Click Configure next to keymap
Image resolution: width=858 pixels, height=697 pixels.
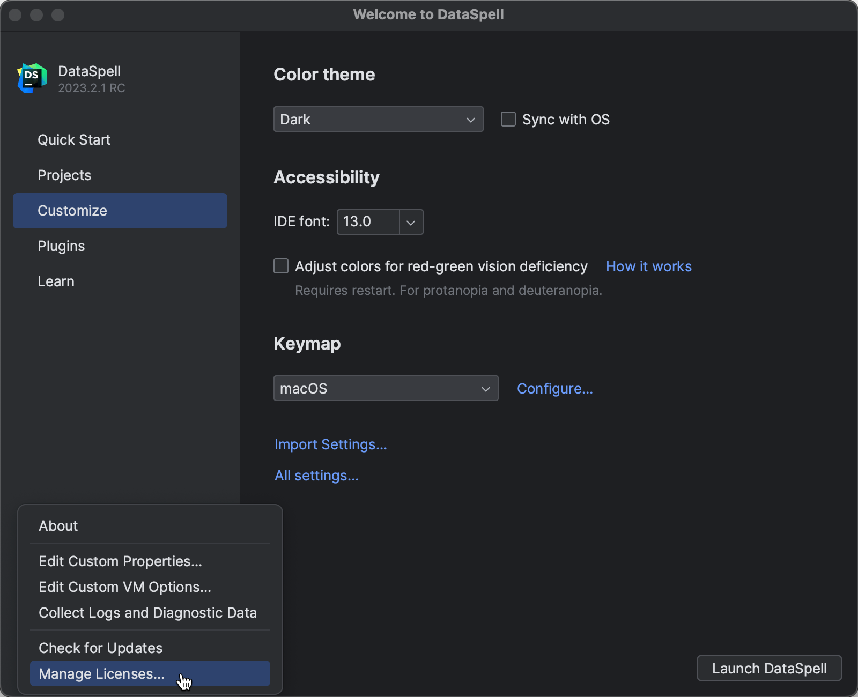pyautogui.click(x=554, y=388)
